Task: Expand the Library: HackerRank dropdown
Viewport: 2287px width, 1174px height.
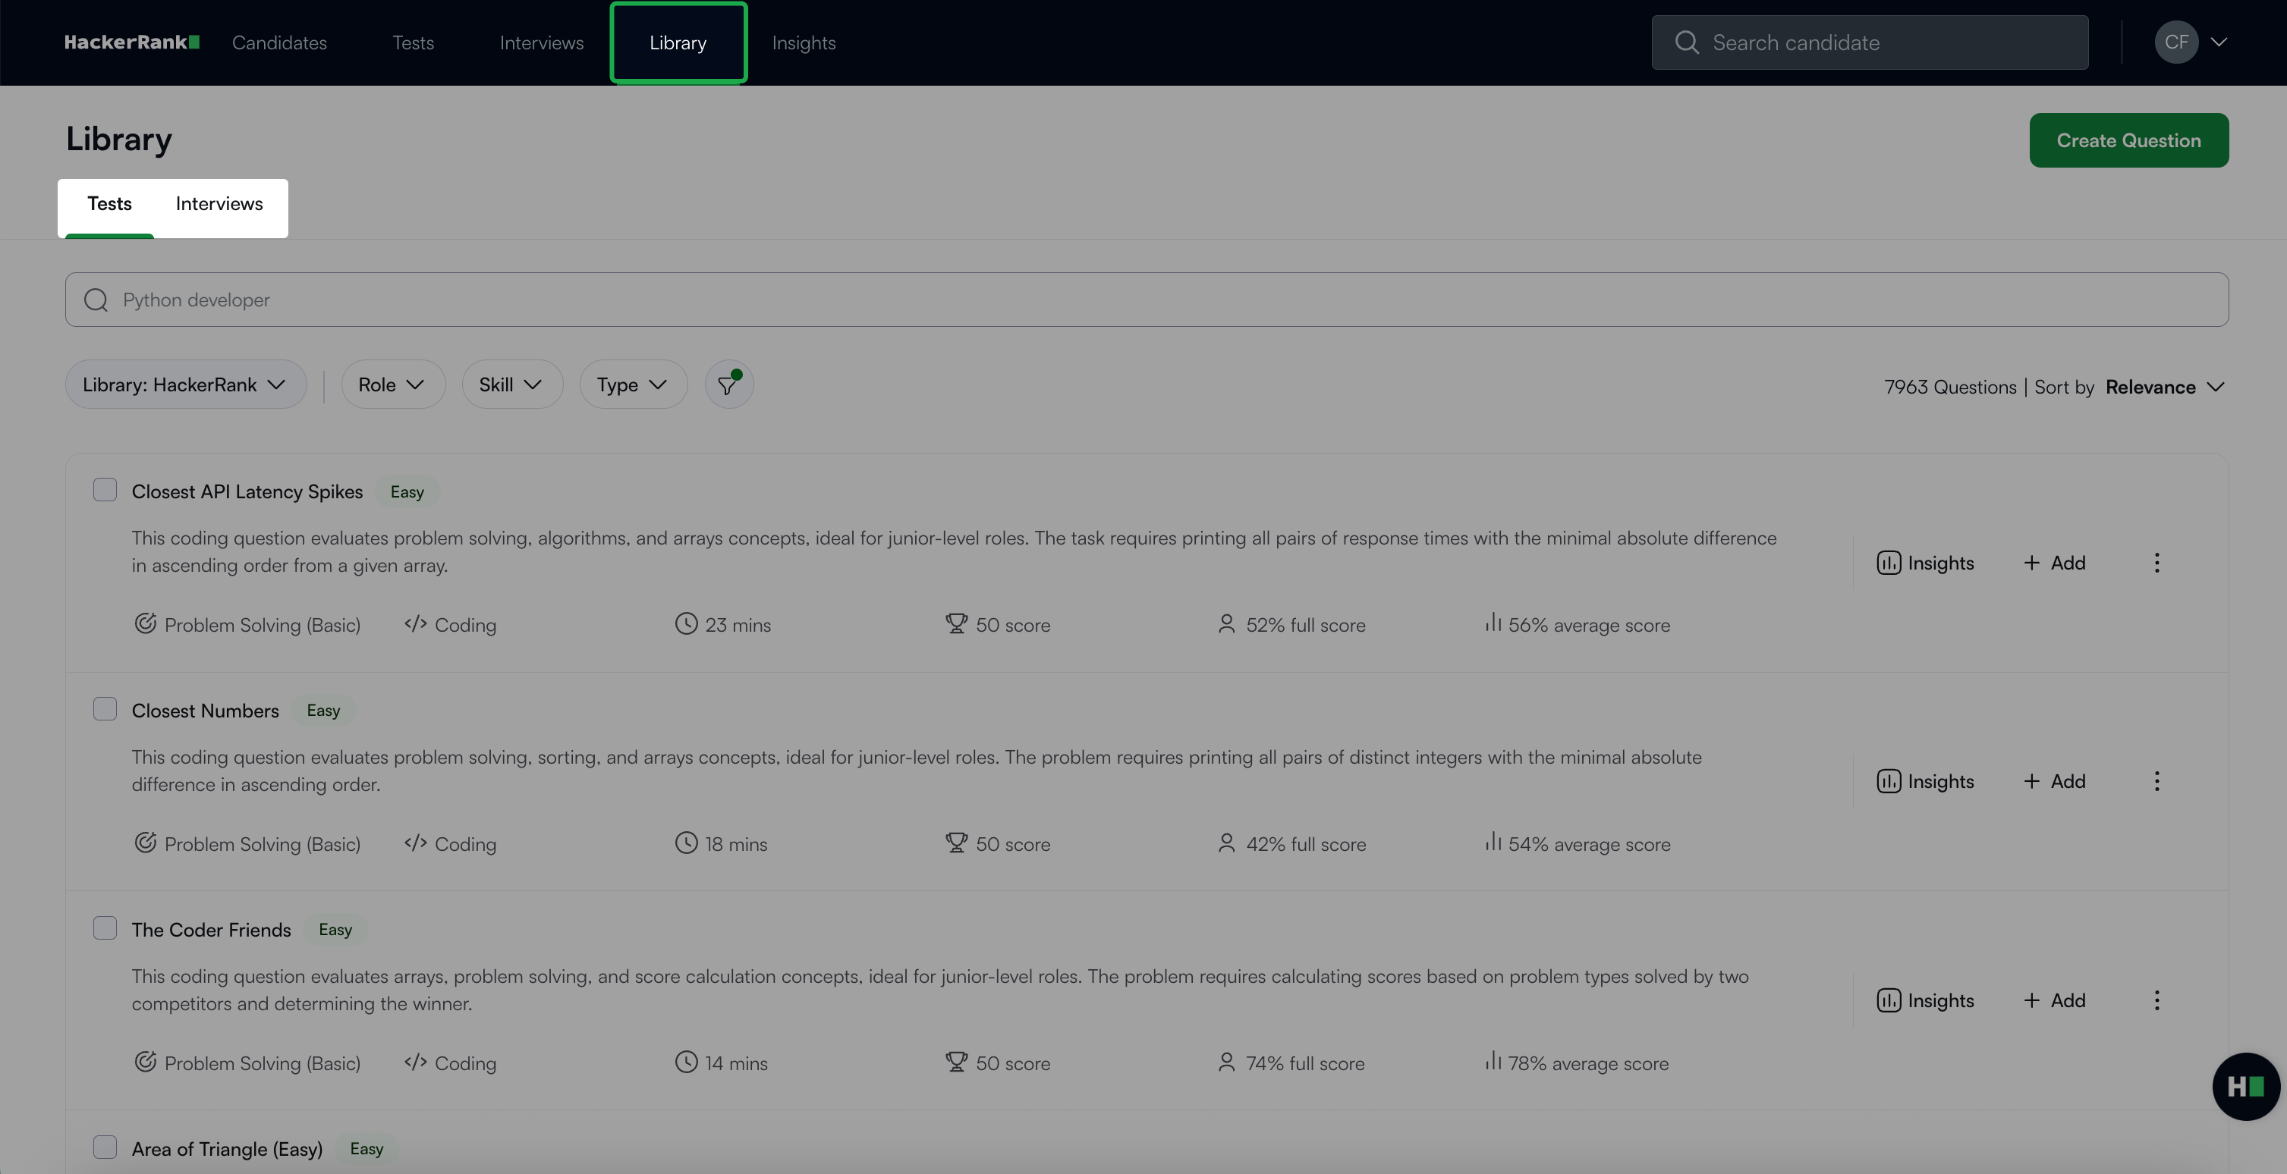Action: tap(184, 385)
